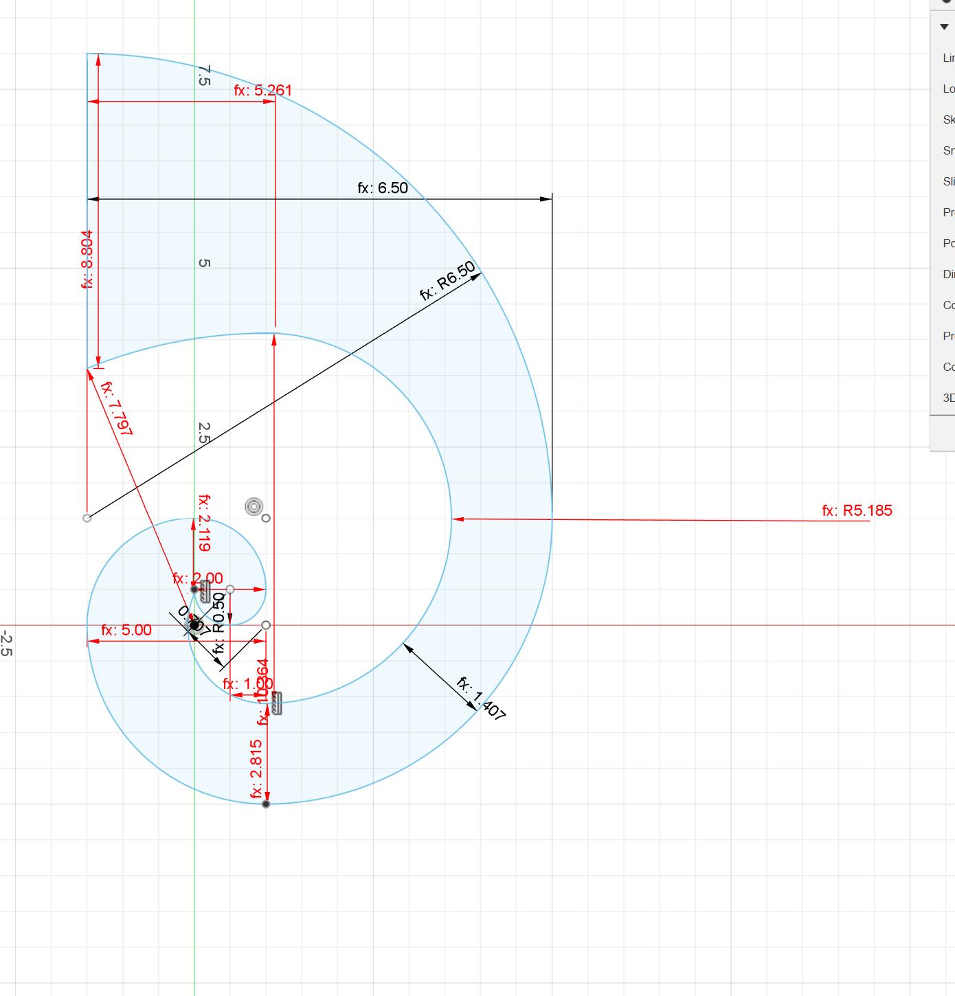
Task: Click the 'Sn' option in the right palette
Action: point(949,150)
